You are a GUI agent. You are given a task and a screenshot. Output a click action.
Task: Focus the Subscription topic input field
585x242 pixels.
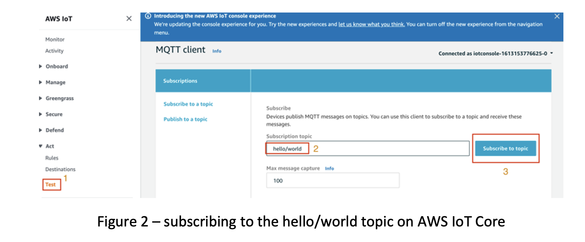click(368, 148)
